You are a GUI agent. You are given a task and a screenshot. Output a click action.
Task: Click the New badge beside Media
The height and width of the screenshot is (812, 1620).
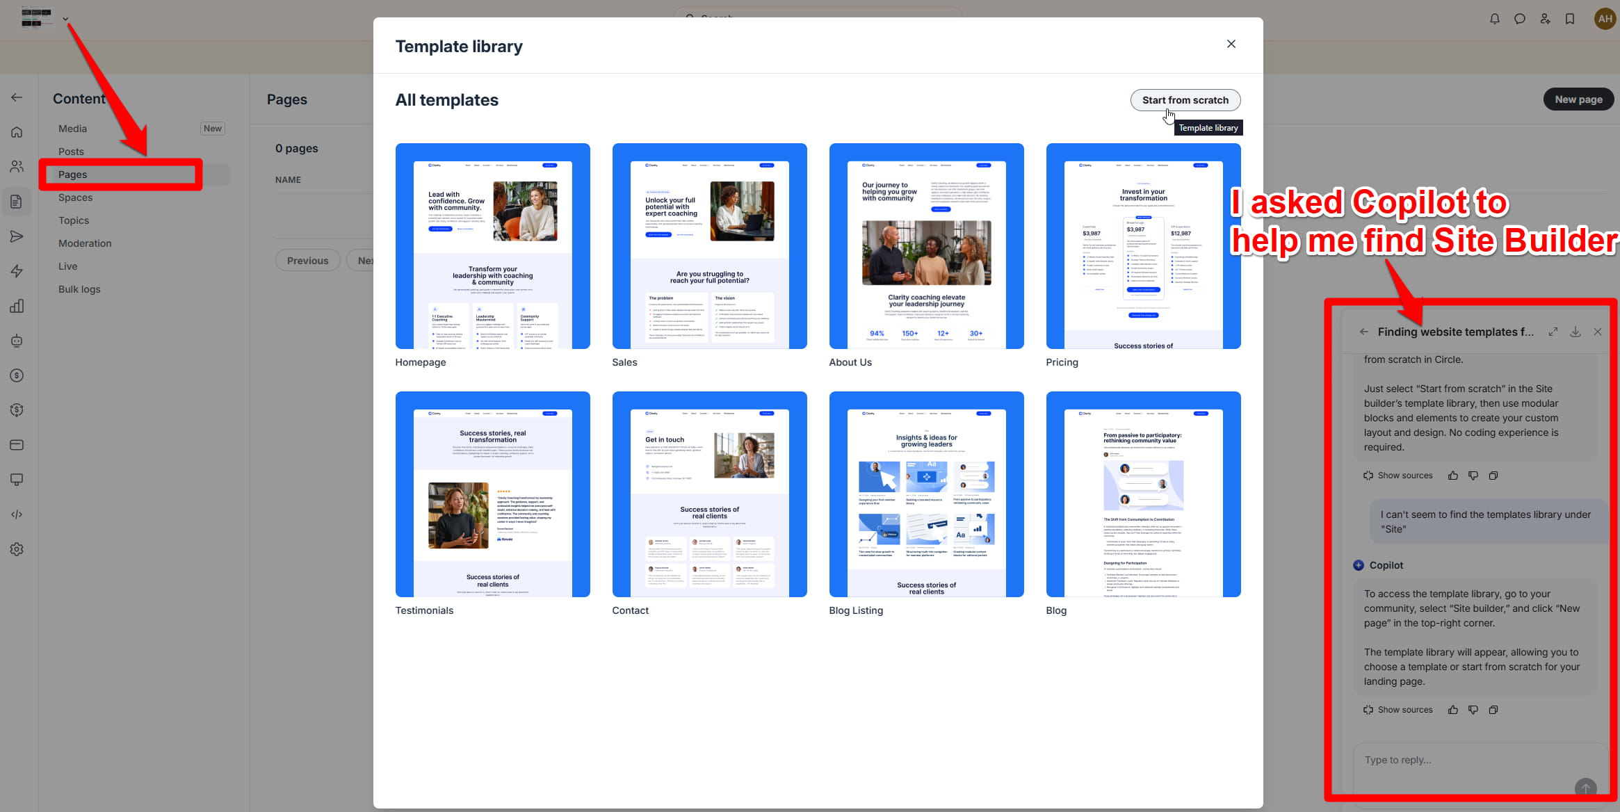click(213, 129)
